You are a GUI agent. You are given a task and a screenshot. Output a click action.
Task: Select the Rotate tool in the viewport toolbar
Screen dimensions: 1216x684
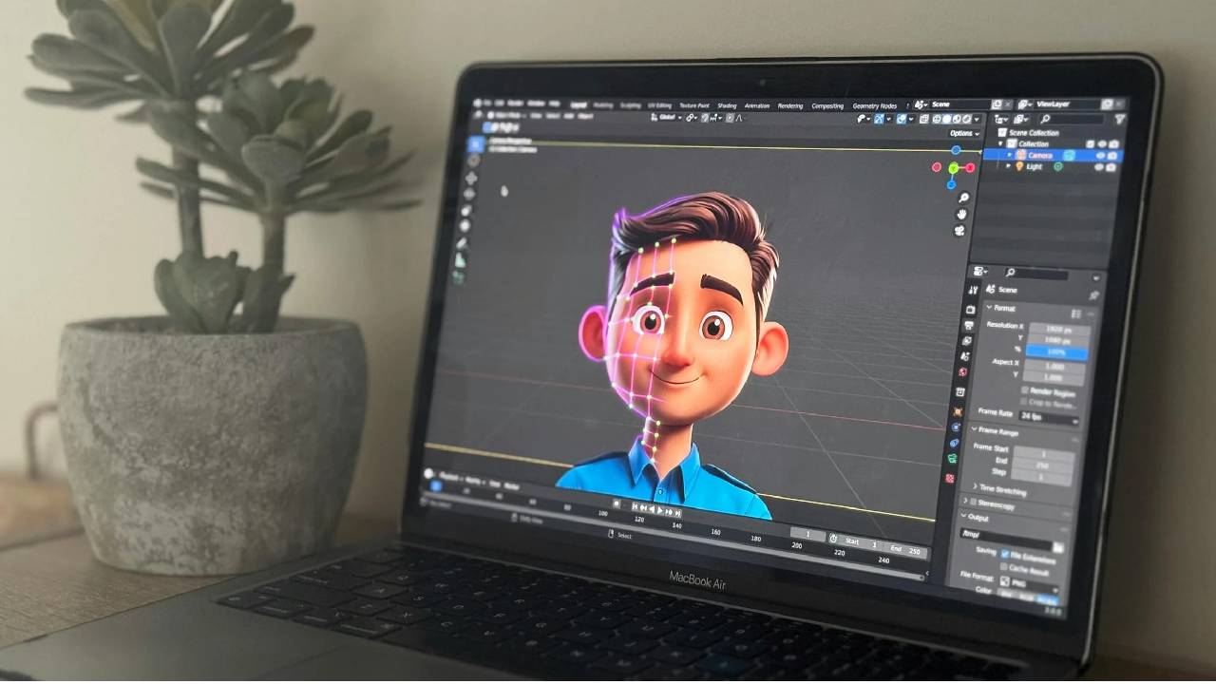tap(469, 194)
